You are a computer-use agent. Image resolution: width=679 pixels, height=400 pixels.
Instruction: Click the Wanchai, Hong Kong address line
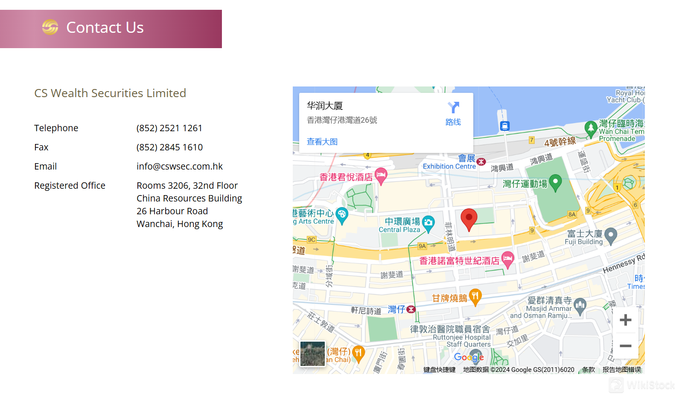click(x=180, y=224)
